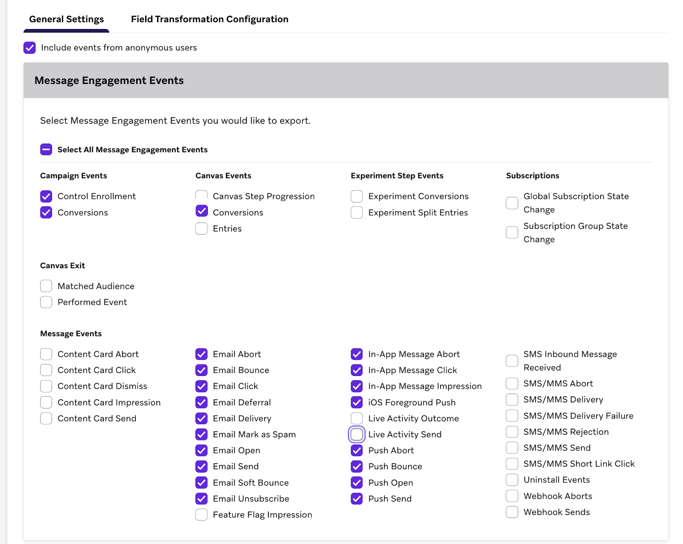Enable Global Subscription State Change

pyautogui.click(x=512, y=203)
